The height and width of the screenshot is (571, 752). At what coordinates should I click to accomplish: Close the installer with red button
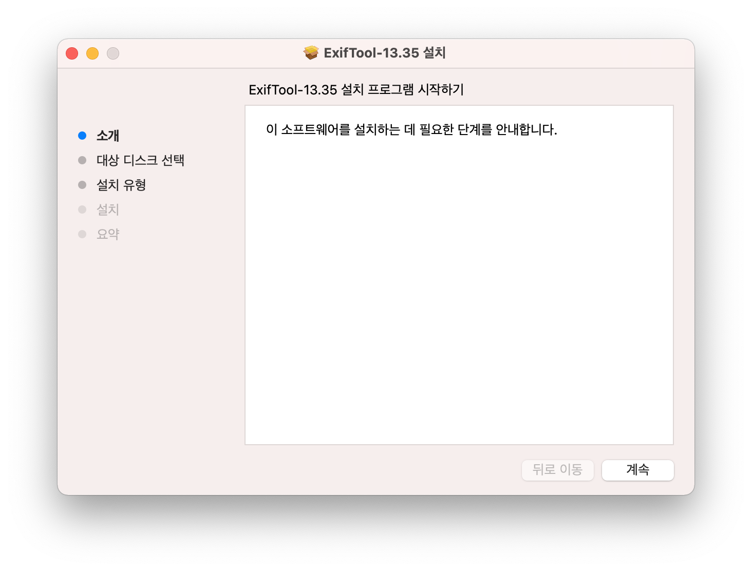[x=72, y=53]
